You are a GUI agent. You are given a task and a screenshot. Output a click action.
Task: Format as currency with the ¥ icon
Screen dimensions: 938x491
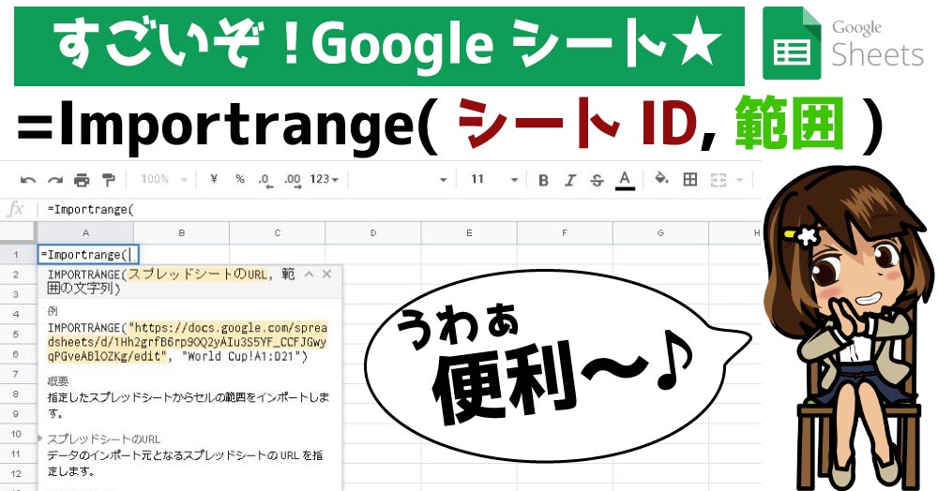(214, 179)
